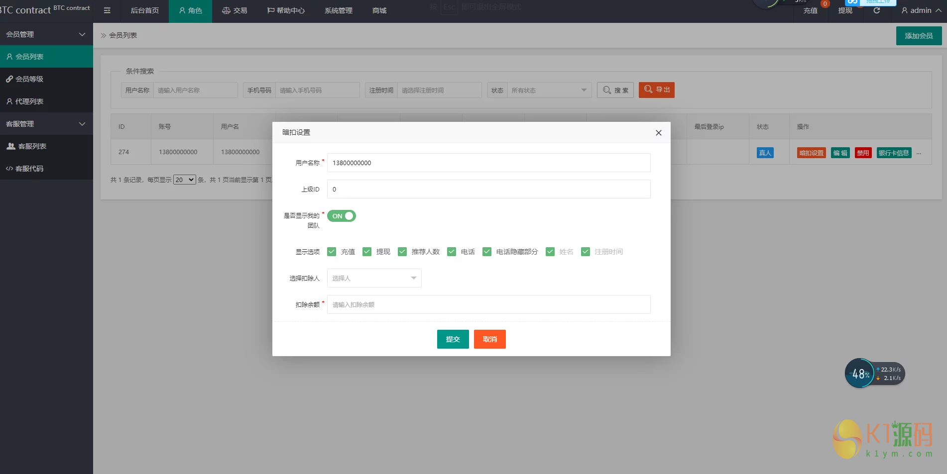Click the green 提交 submit button

coord(453,339)
